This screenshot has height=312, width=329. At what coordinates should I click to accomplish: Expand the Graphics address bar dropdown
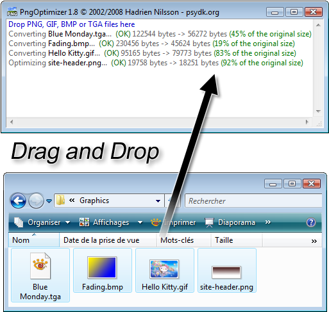158,201
